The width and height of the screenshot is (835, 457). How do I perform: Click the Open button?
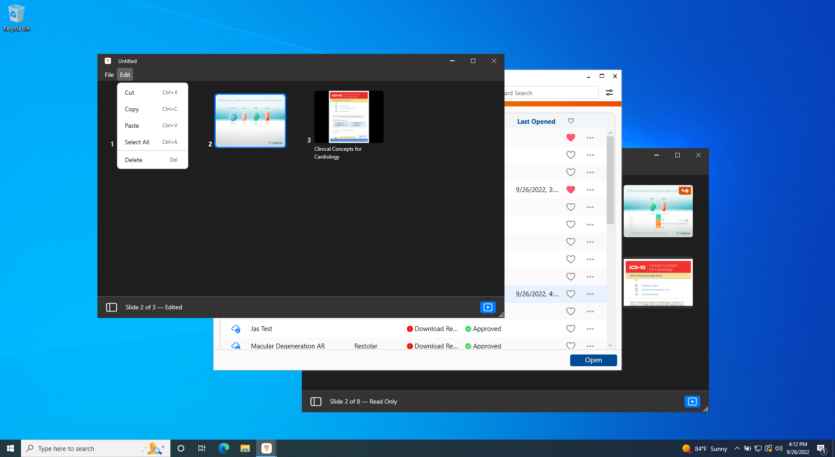pyautogui.click(x=593, y=360)
